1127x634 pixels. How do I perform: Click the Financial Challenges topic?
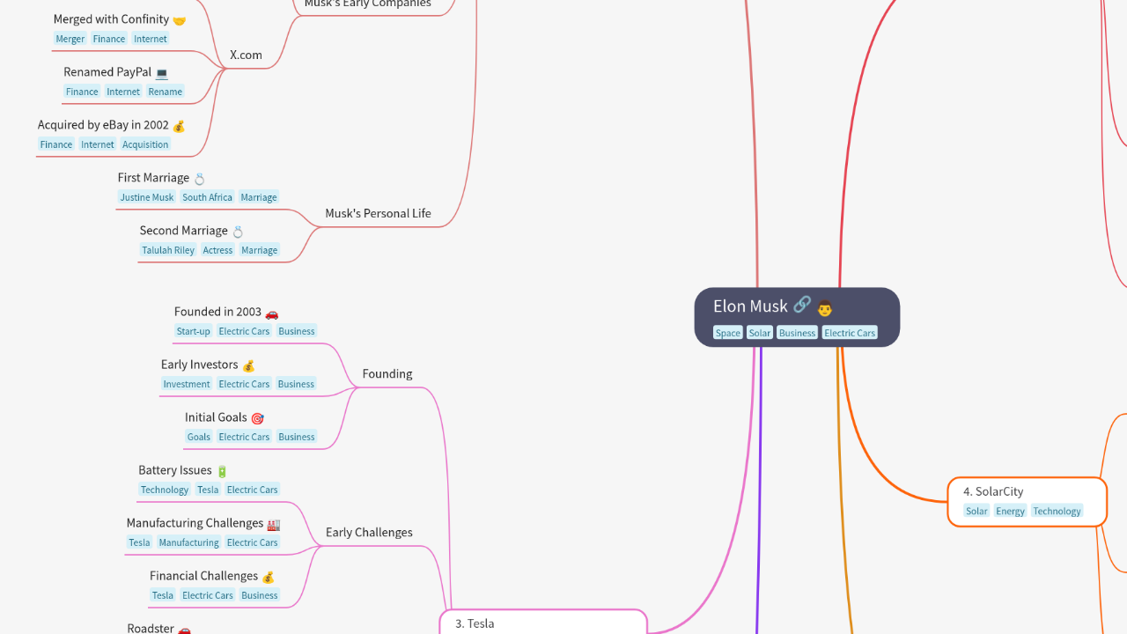pyautogui.click(x=203, y=576)
